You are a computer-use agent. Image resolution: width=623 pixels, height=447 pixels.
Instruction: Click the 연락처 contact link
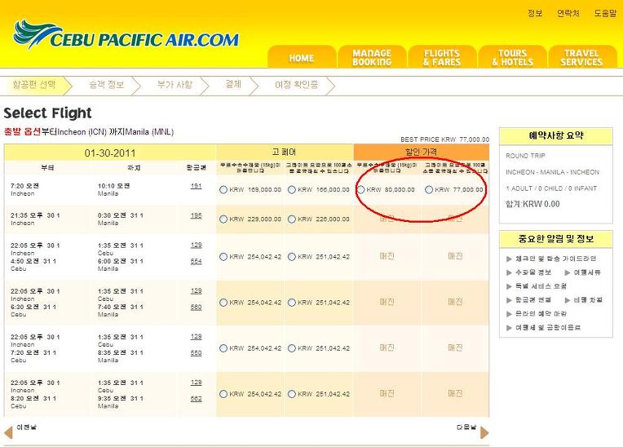coord(568,14)
